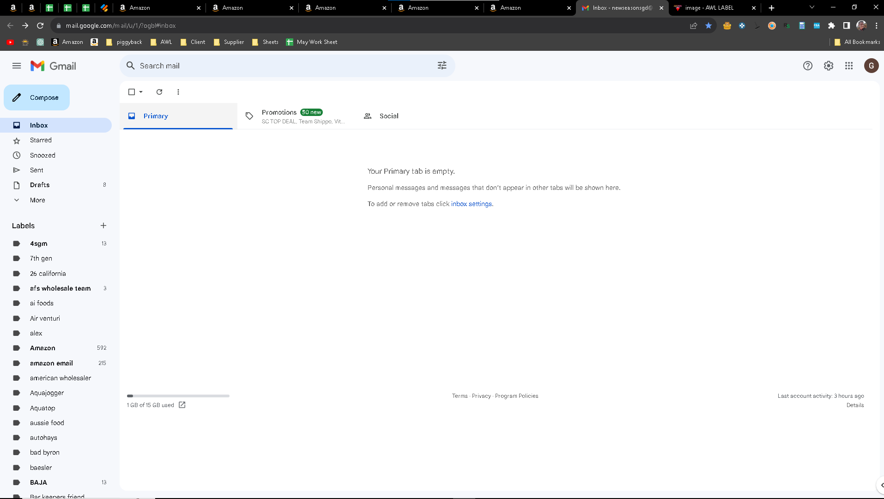Screen dimensions: 884x499
Task: Open Chrome tab search dropdown arrow
Action: coord(811,7)
